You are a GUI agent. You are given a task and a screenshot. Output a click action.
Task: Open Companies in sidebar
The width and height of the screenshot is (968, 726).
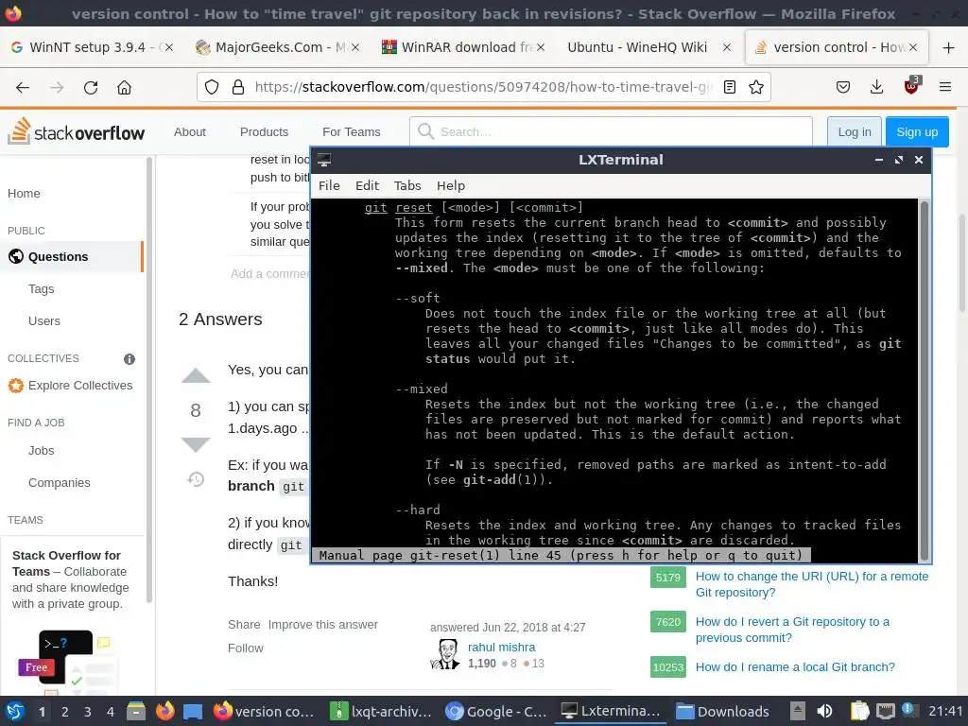pyautogui.click(x=60, y=483)
